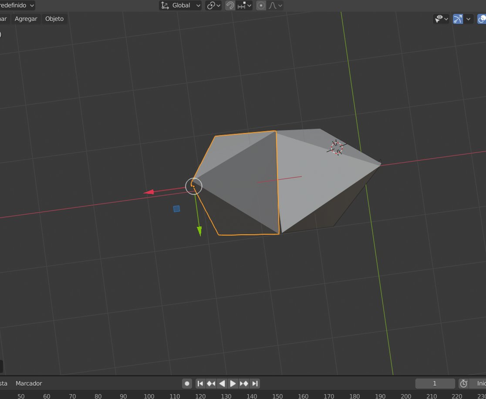Click frame 60 on the timeline ruler

[47, 396]
